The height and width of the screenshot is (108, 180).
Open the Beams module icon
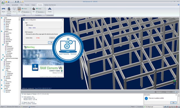pos(3,10)
